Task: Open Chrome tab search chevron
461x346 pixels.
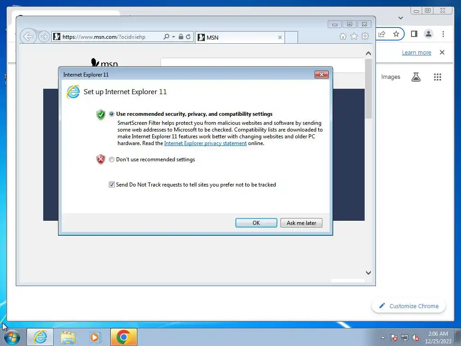Action: coord(400,18)
